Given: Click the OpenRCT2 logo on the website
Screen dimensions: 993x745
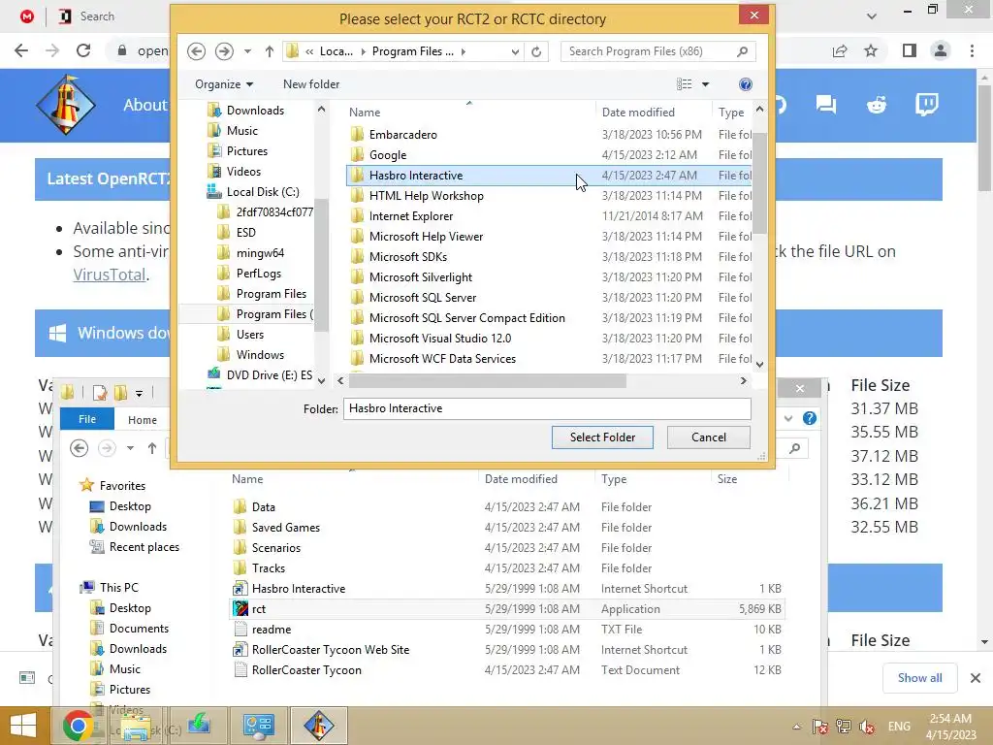Looking at the screenshot, I should point(65,105).
